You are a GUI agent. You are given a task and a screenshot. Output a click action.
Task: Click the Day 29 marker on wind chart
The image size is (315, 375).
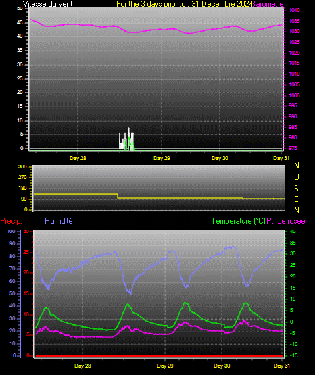(x=162, y=158)
